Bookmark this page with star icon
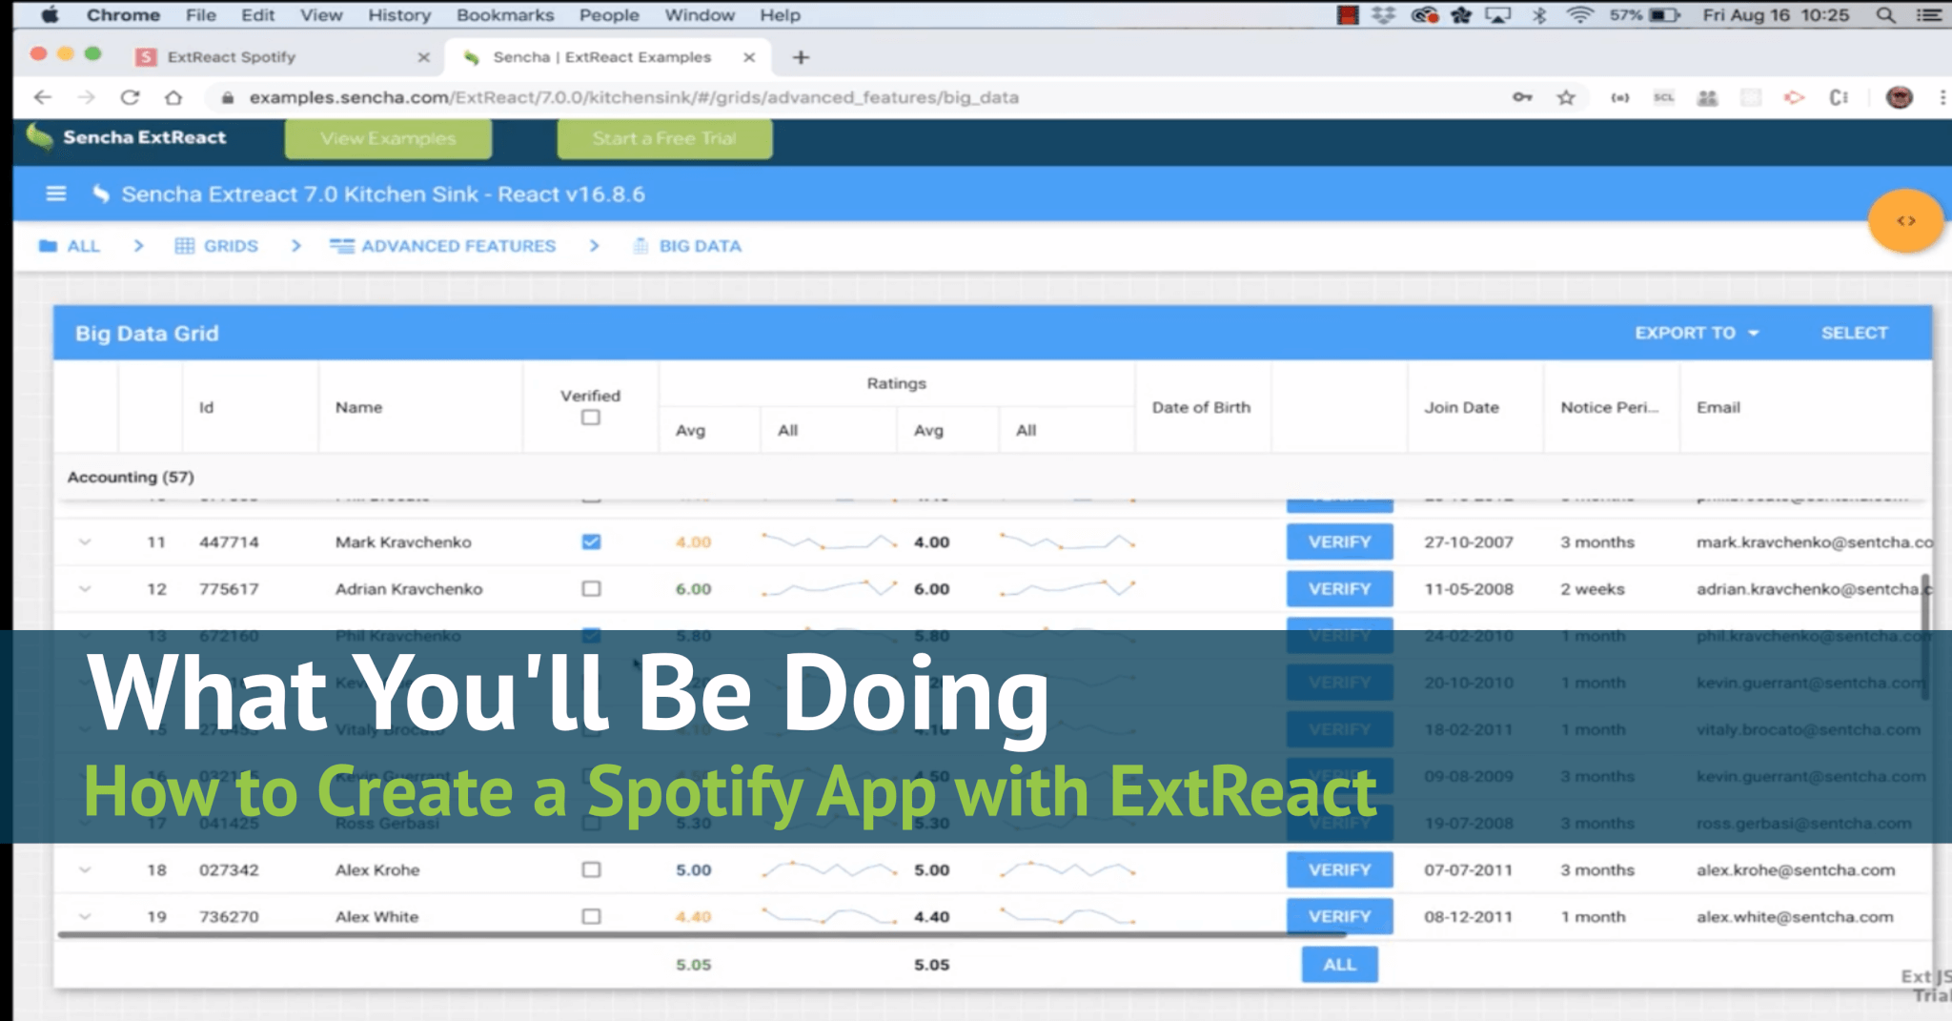This screenshot has width=1952, height=1021. click(1566, 97)
